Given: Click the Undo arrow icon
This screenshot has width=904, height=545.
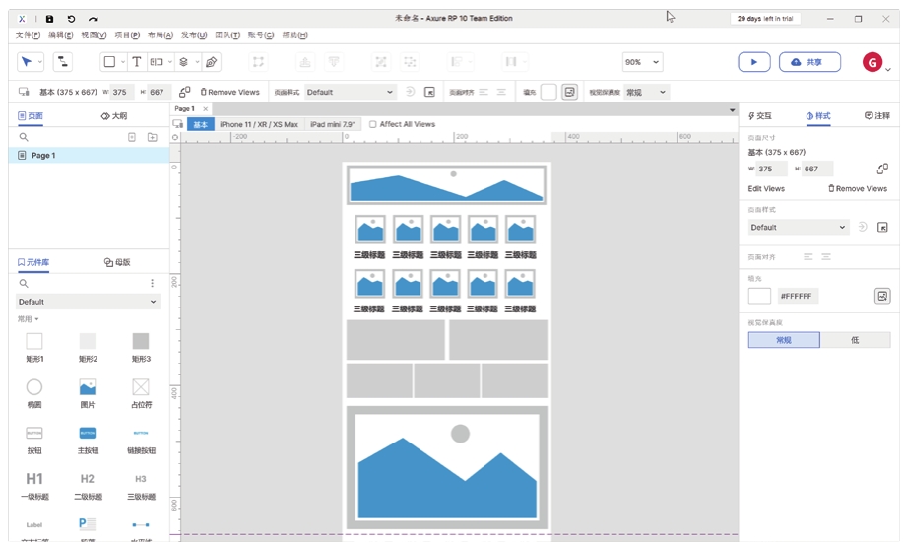Looking at the screenshot, I should tap(71, 19).
